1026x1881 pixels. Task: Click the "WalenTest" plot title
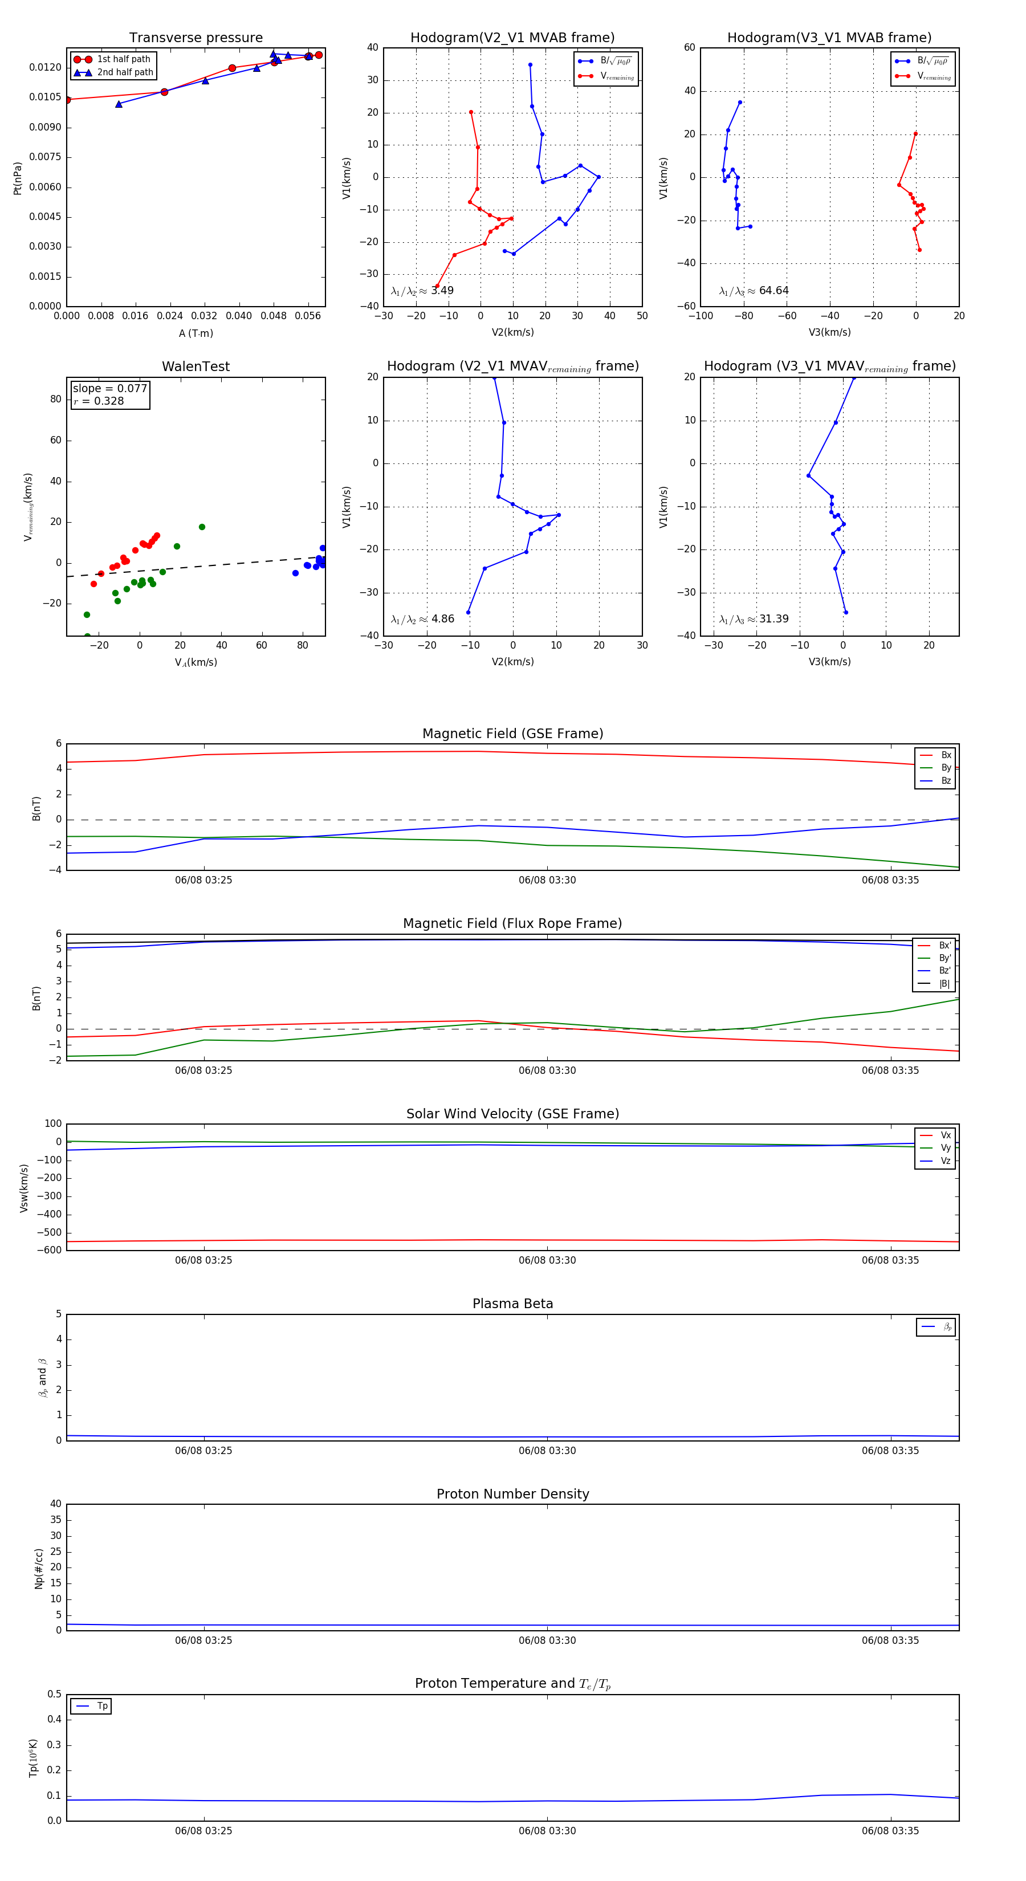(196, 367)
